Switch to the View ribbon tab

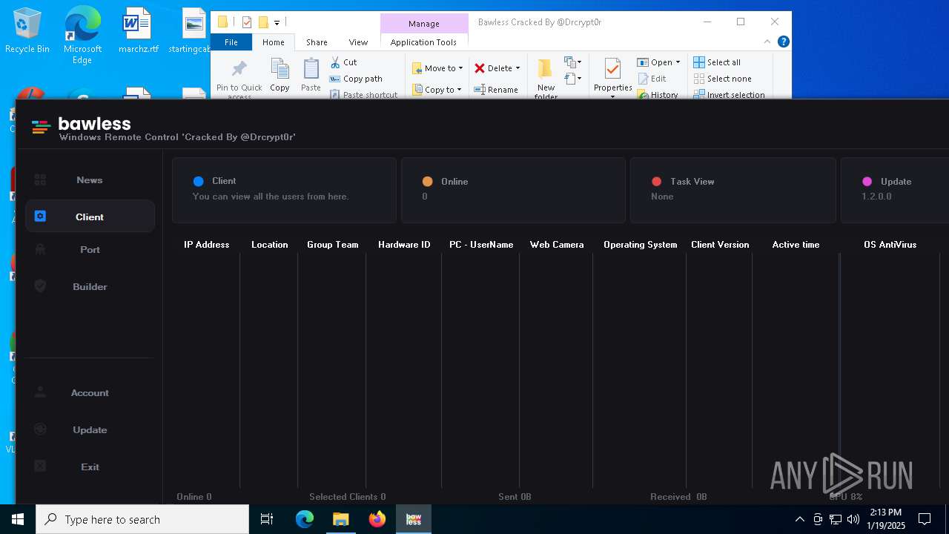(358, 42)
